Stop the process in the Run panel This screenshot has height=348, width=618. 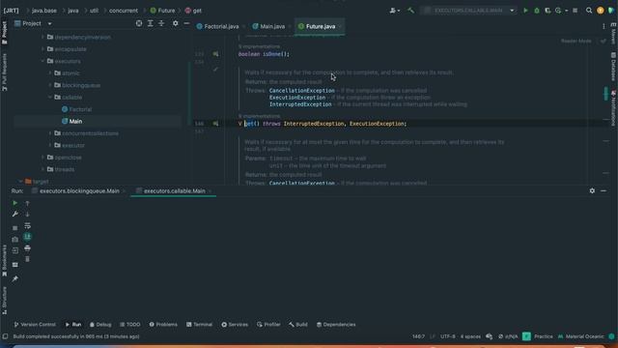[15, 228]
